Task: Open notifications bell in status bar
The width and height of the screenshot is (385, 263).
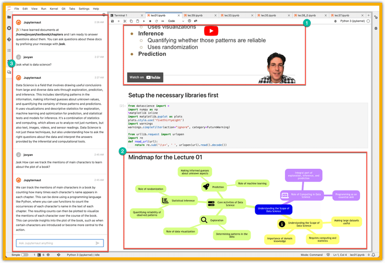Action: tap(373, 255)
